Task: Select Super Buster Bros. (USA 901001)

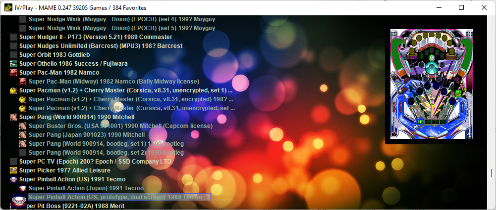Action: coord(120,126)
